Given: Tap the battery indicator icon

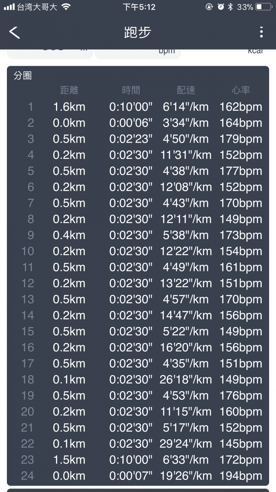Looking at the screenshot, I should tap(263, 7).
